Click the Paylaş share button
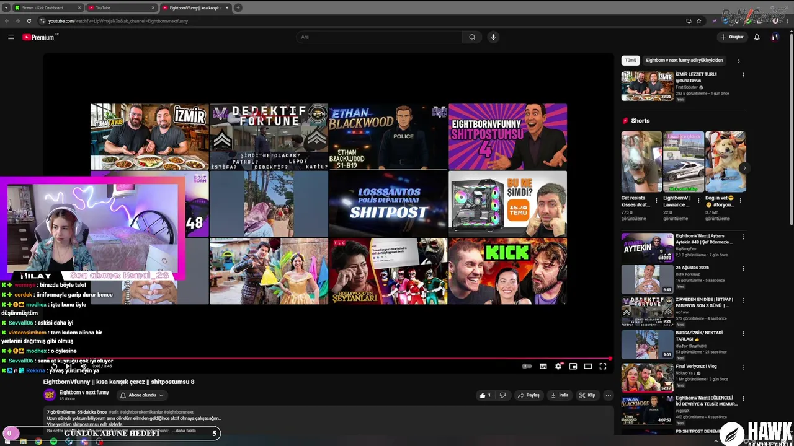Image resolution: width=794 pixels, height=446 pixels. tap(529, 395)
